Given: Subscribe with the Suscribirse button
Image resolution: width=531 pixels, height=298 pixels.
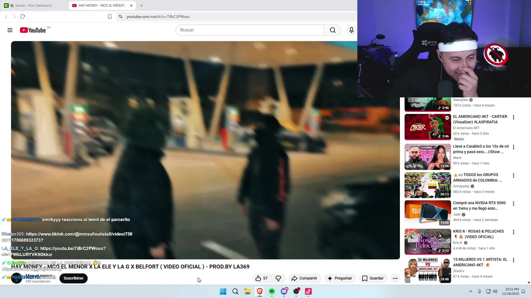Looking at the screenshot, I should [x=73, y=278].
